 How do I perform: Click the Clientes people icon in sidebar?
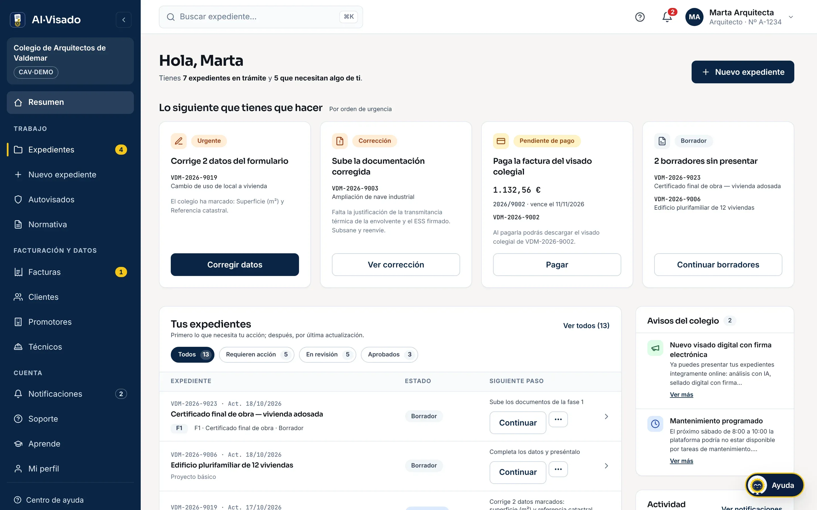18,297
